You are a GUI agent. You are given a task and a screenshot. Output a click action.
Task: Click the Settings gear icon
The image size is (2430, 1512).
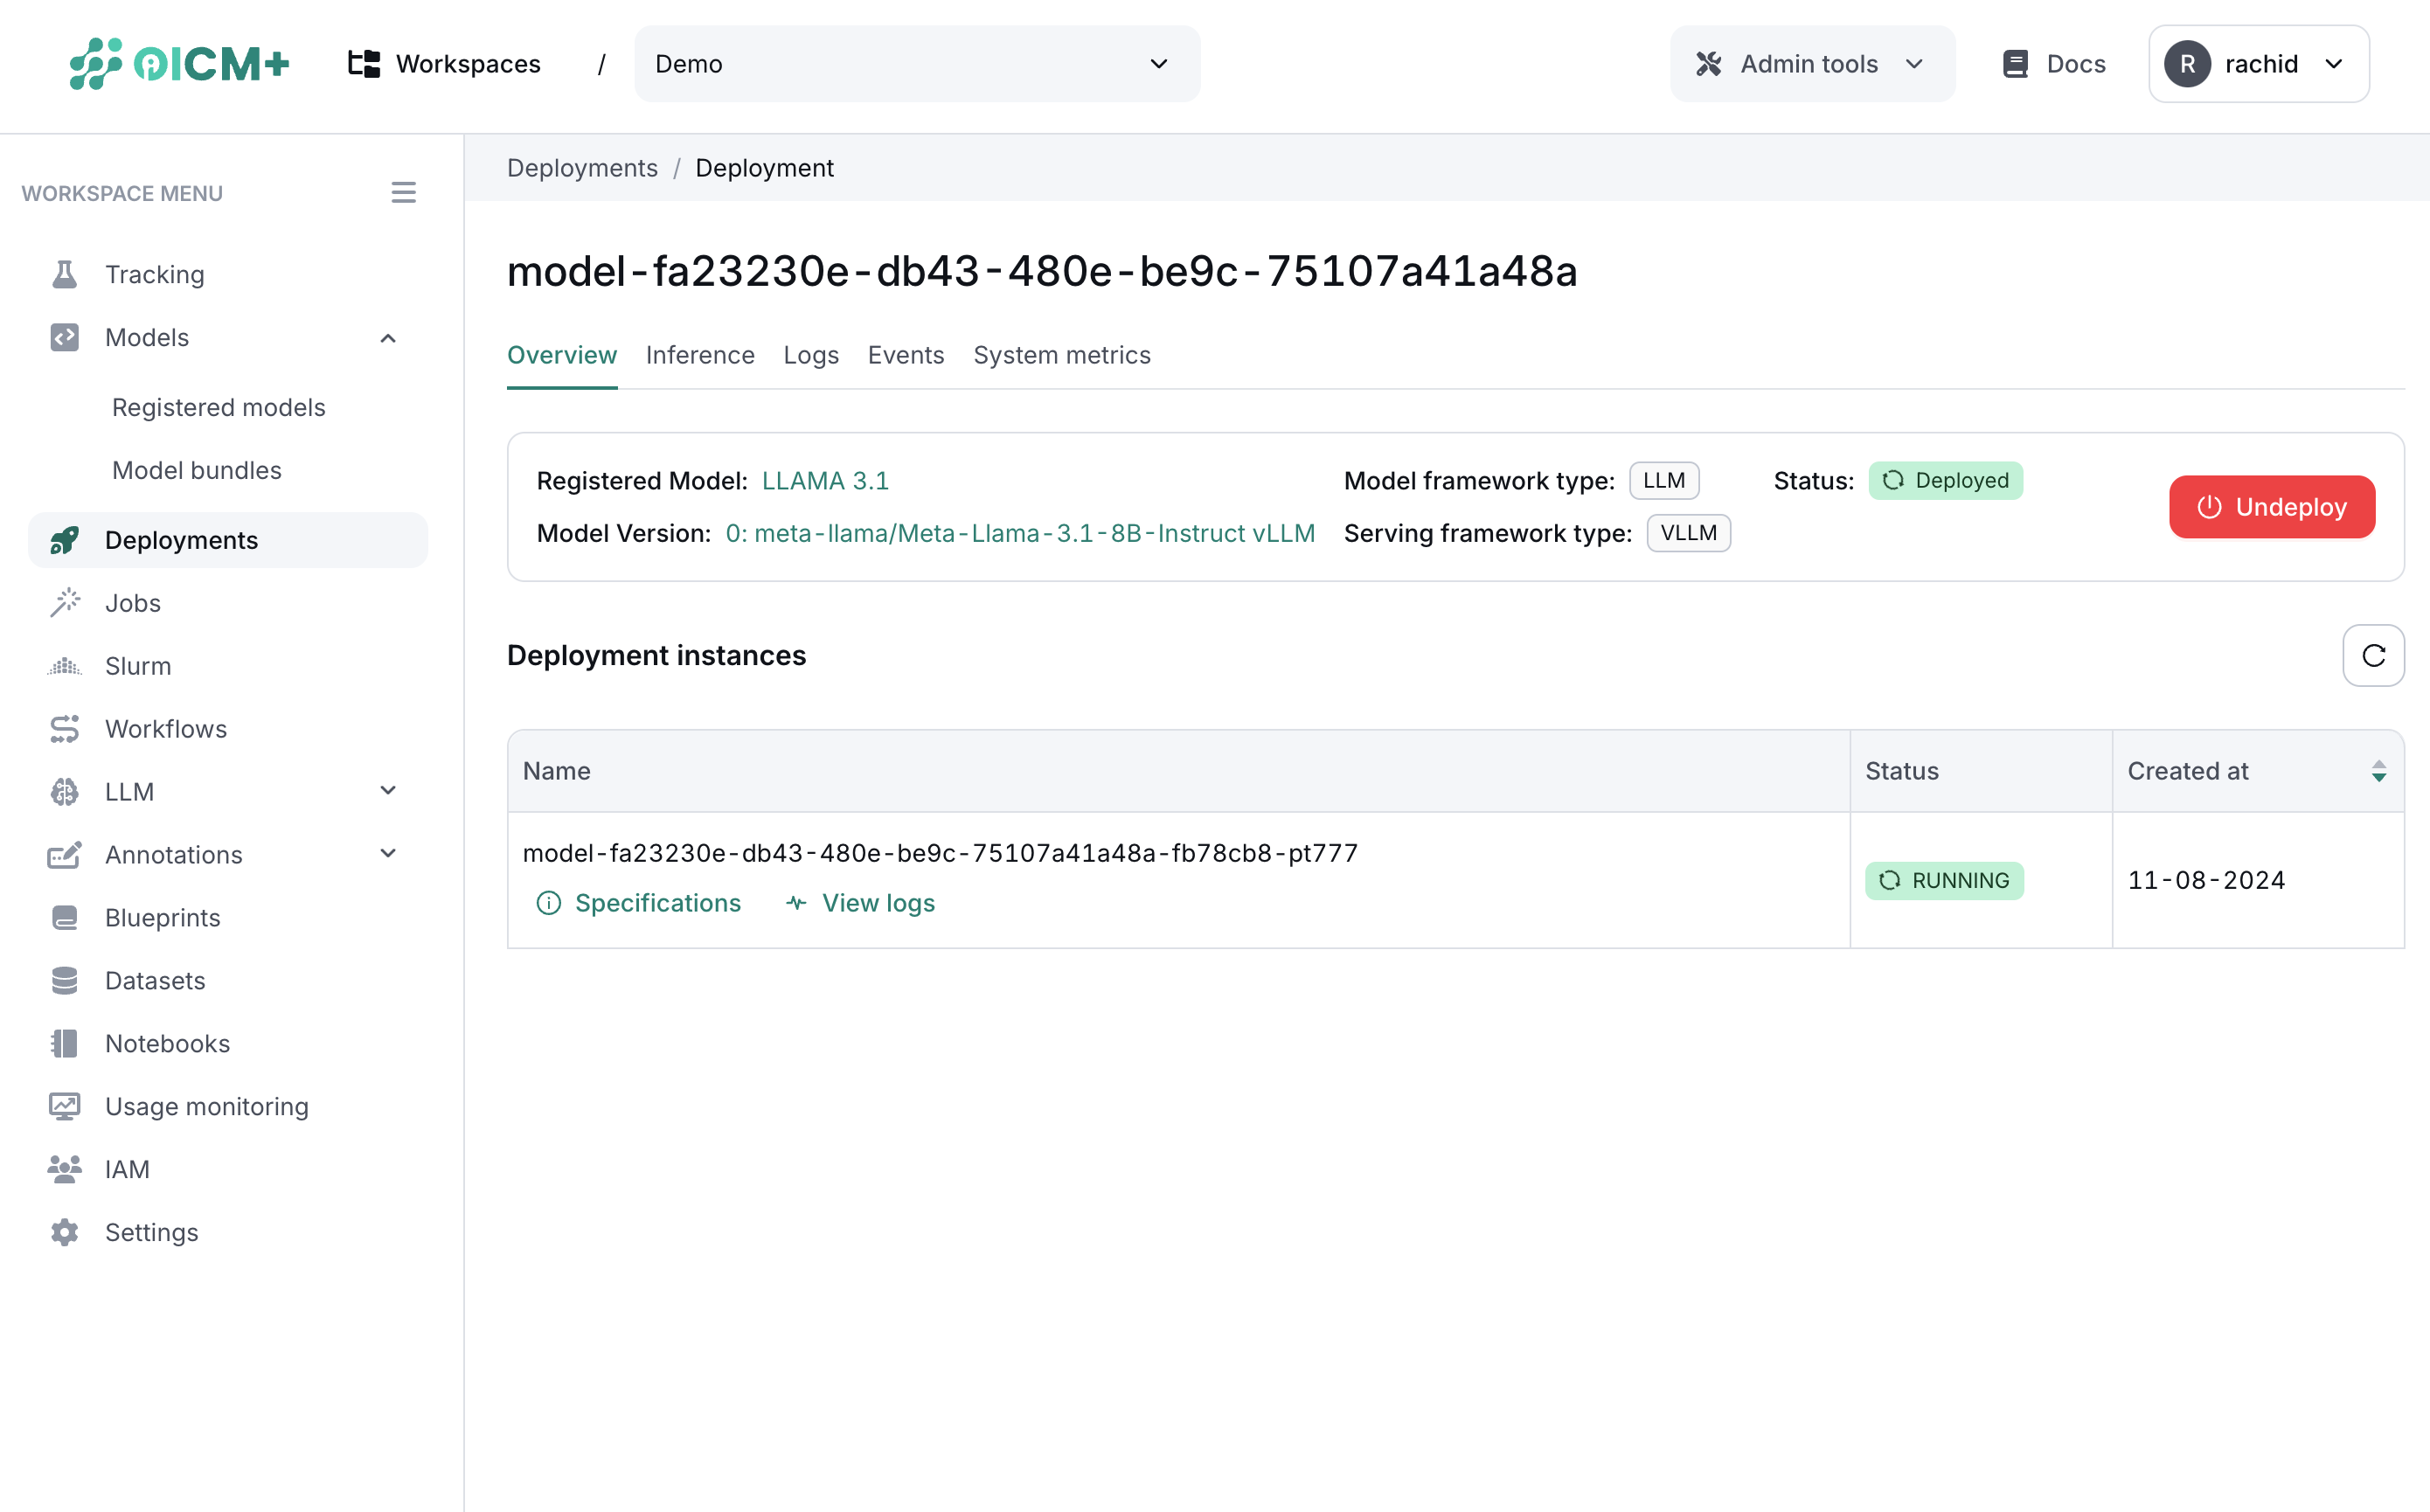tap(65, 1232)
